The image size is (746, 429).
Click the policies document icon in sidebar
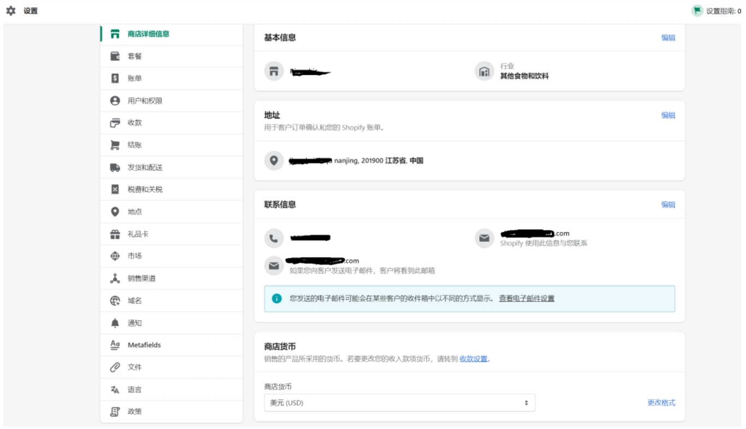click(115, 412)
